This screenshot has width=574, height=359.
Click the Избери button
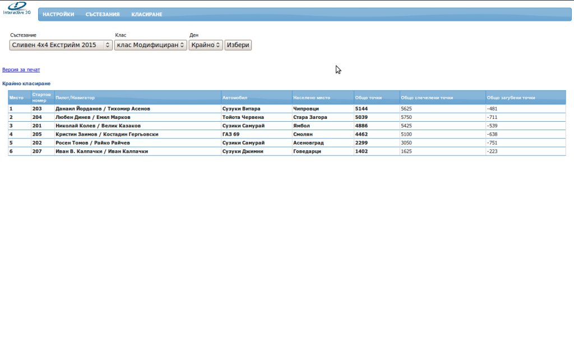coord(238,45)
